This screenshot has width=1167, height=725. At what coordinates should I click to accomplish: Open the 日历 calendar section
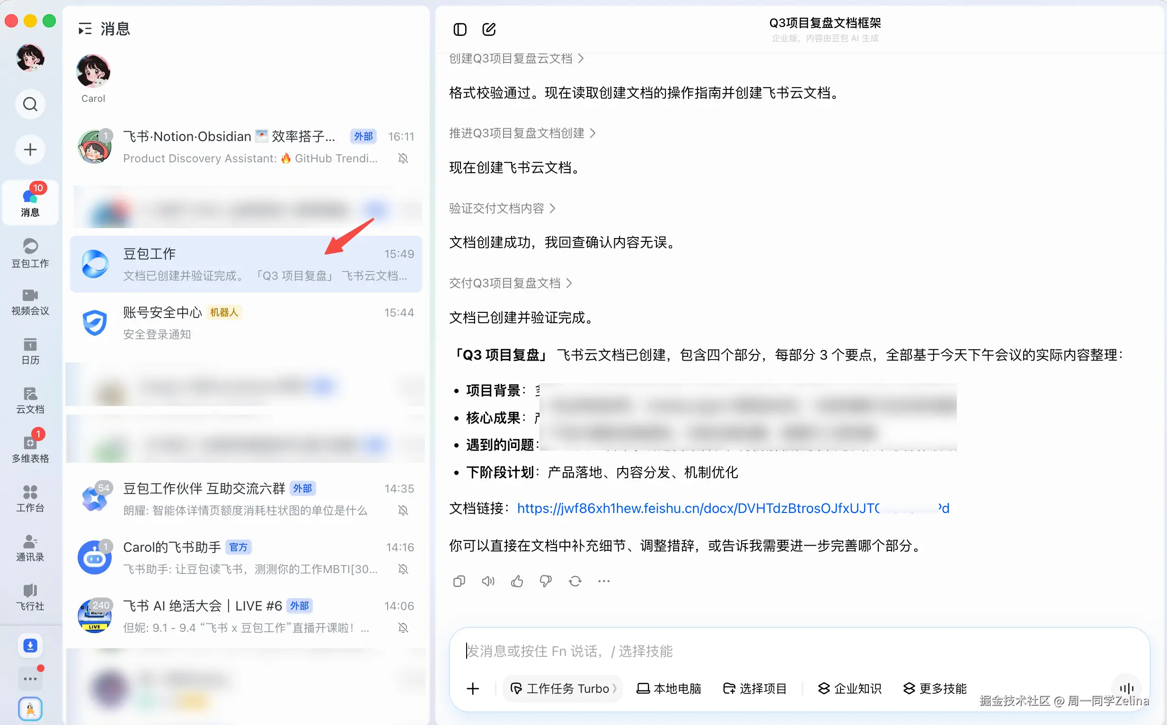(x=30, y=351)
